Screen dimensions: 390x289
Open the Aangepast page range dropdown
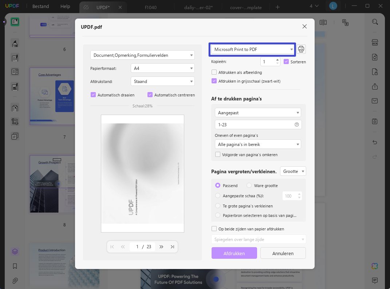[258, 113]
